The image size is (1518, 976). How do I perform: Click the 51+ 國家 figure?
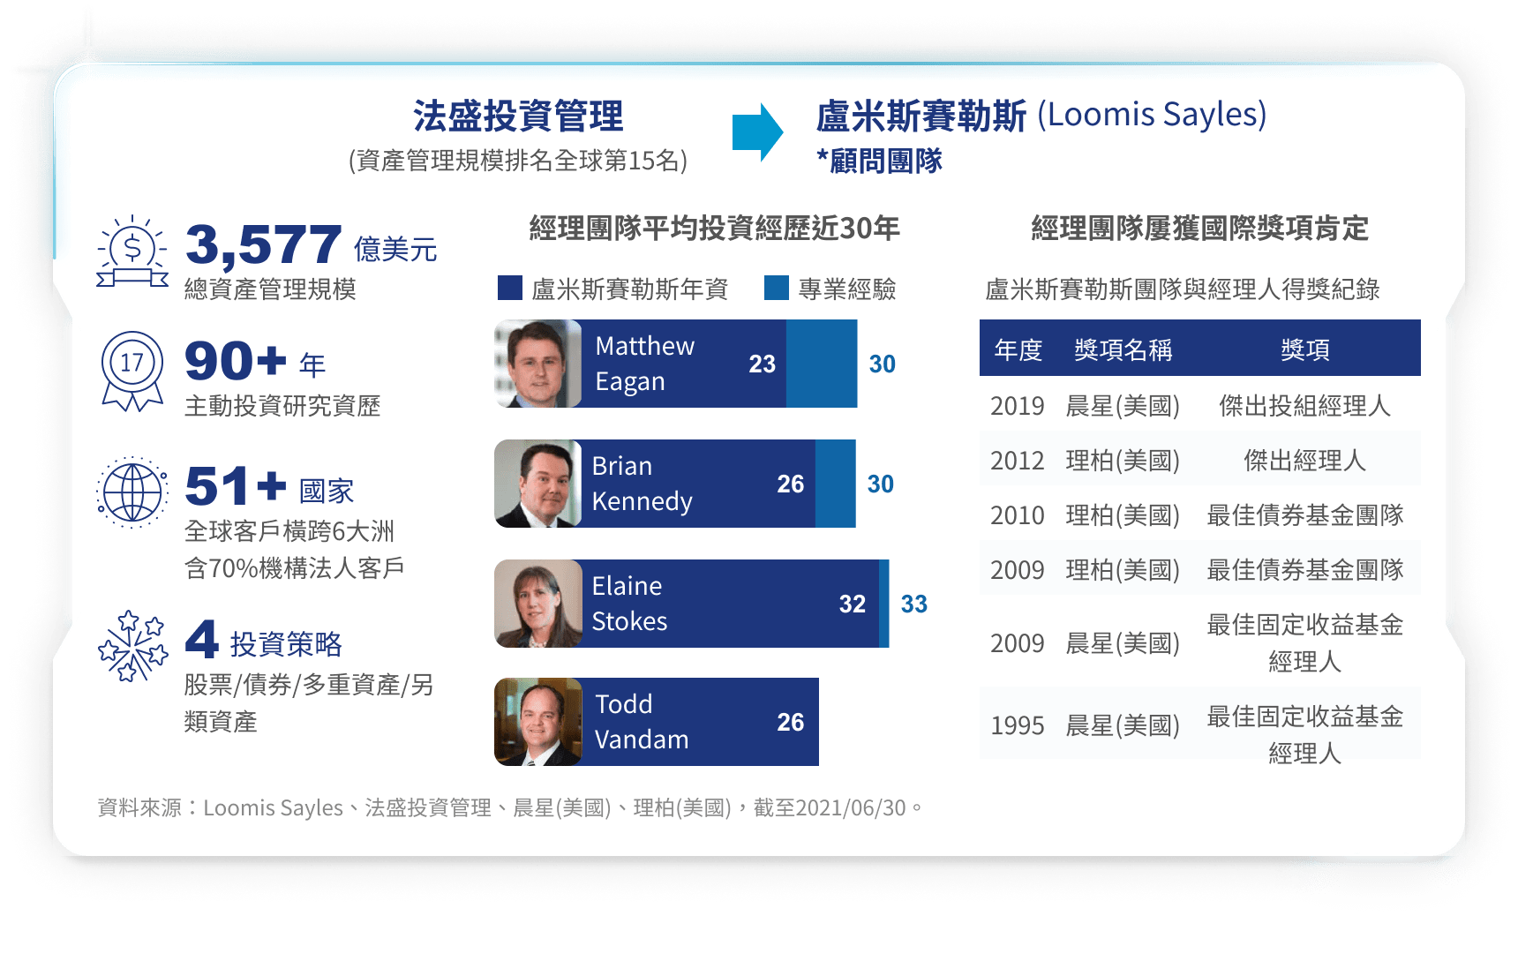[x=269, y=487]
